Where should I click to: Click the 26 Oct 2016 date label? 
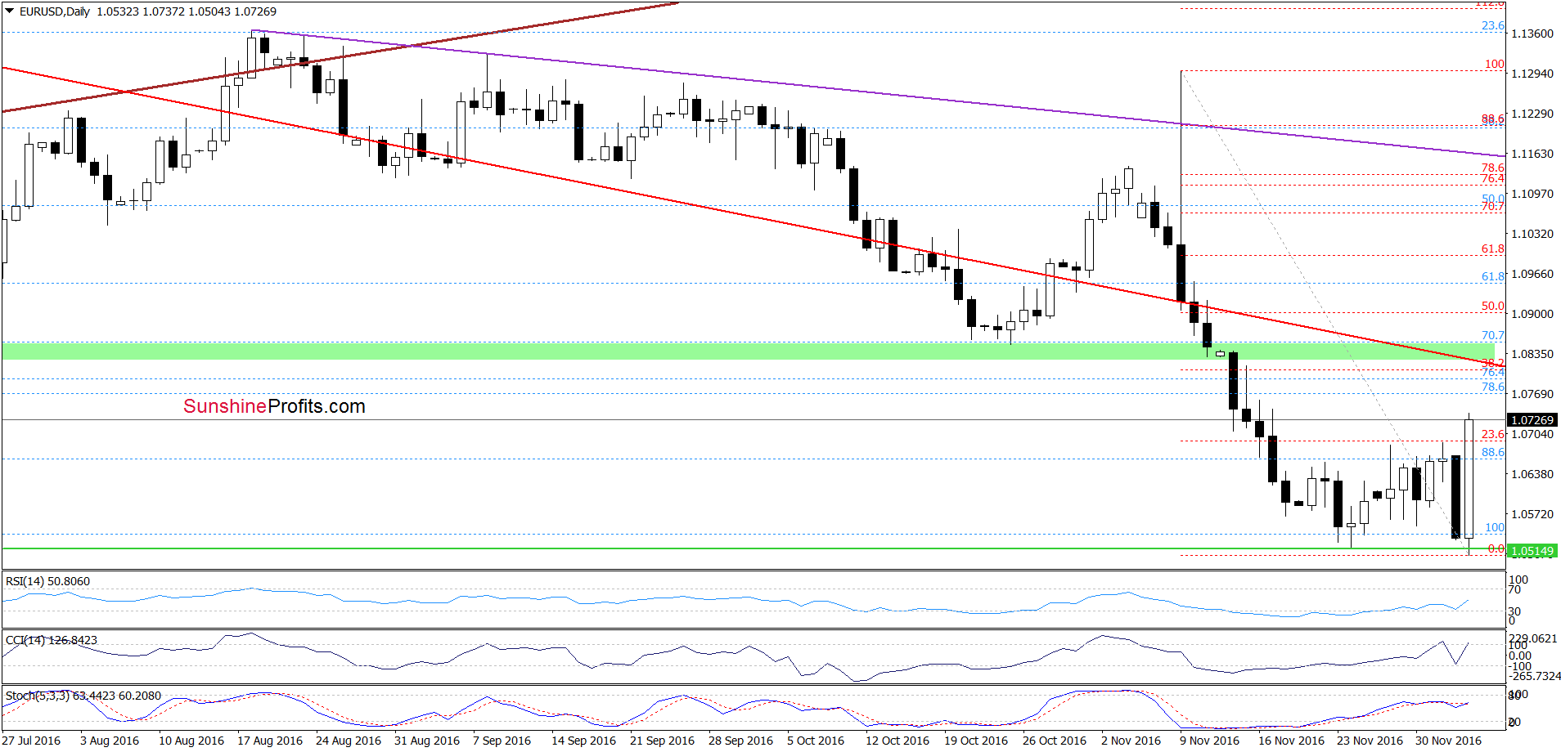point(1055,741)
